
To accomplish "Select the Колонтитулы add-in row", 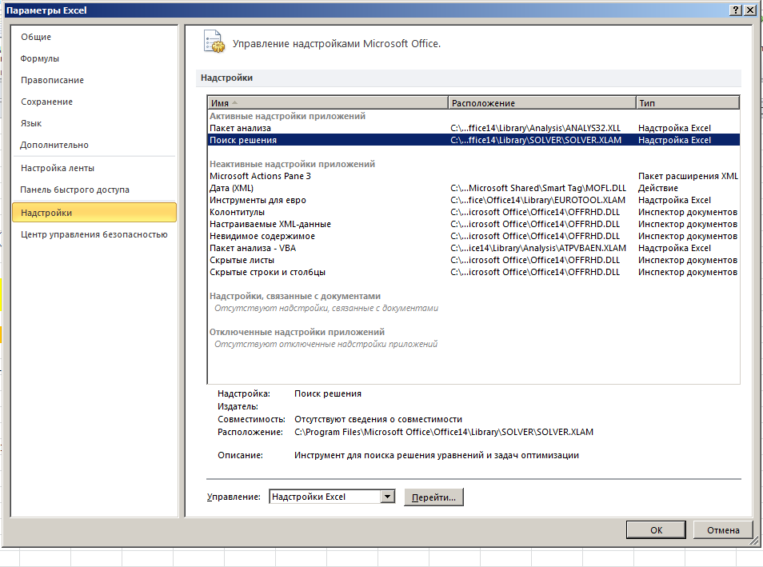I will 474,212.
